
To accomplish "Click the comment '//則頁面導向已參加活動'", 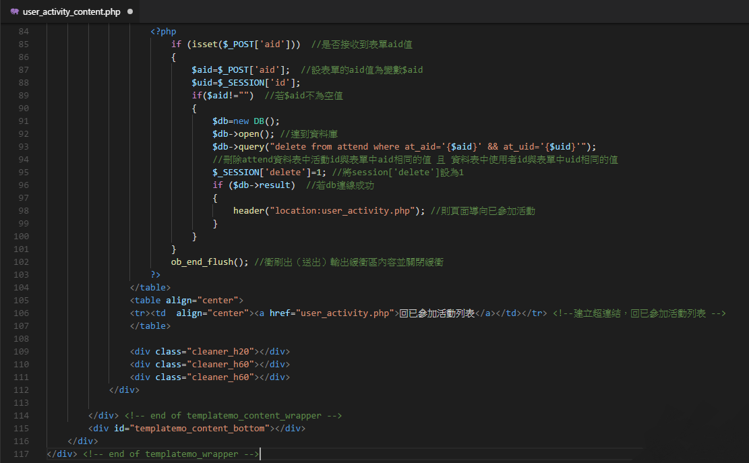I will (483, 211).
